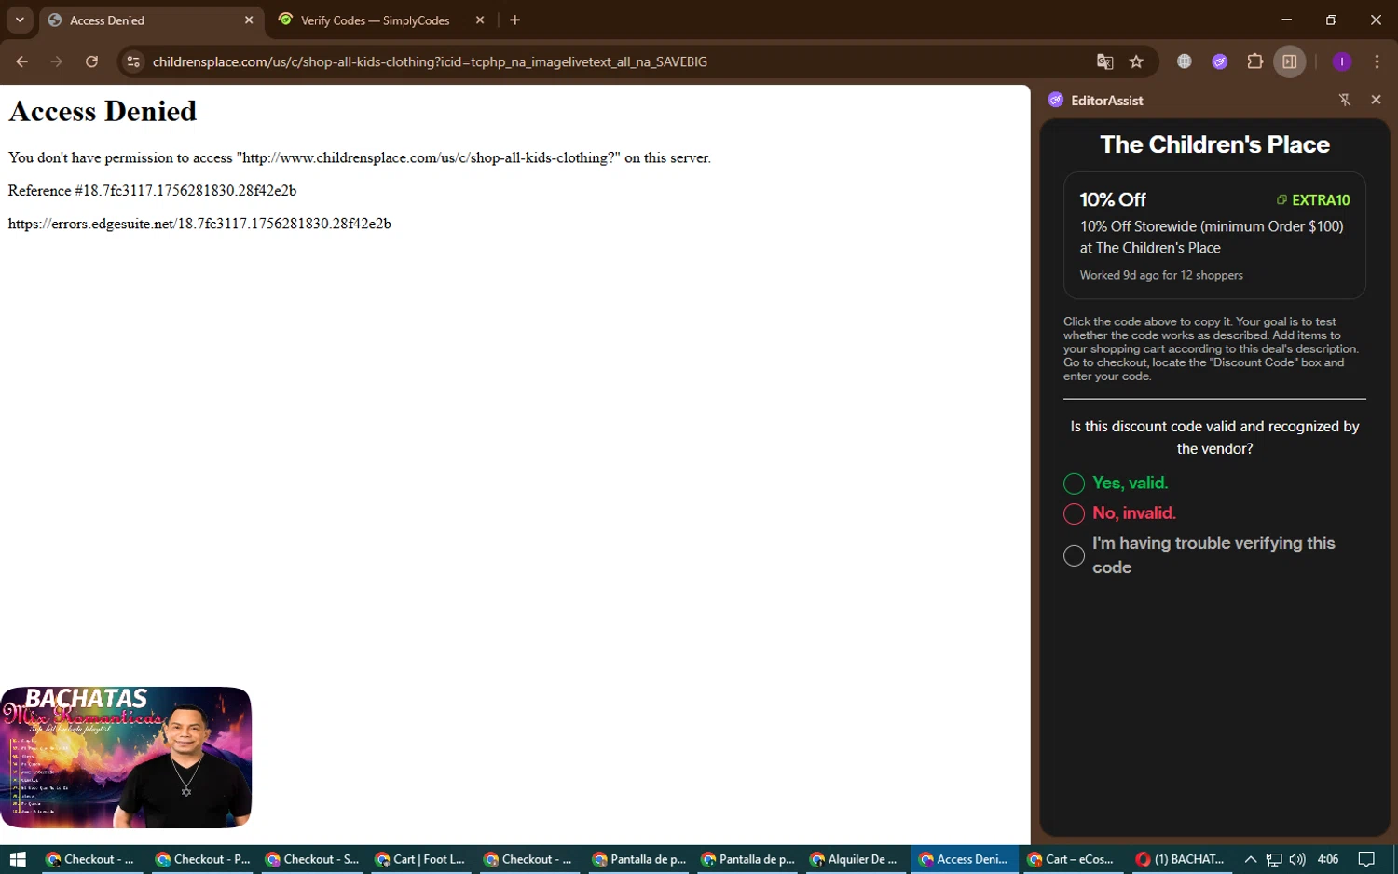Select "I'm having trouble verifying this code"
Viewport: 1398px width, 874px height.
[1199, 555]
